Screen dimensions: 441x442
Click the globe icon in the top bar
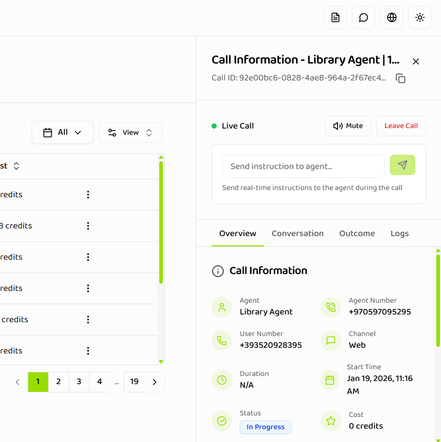[x=391, y=17]
